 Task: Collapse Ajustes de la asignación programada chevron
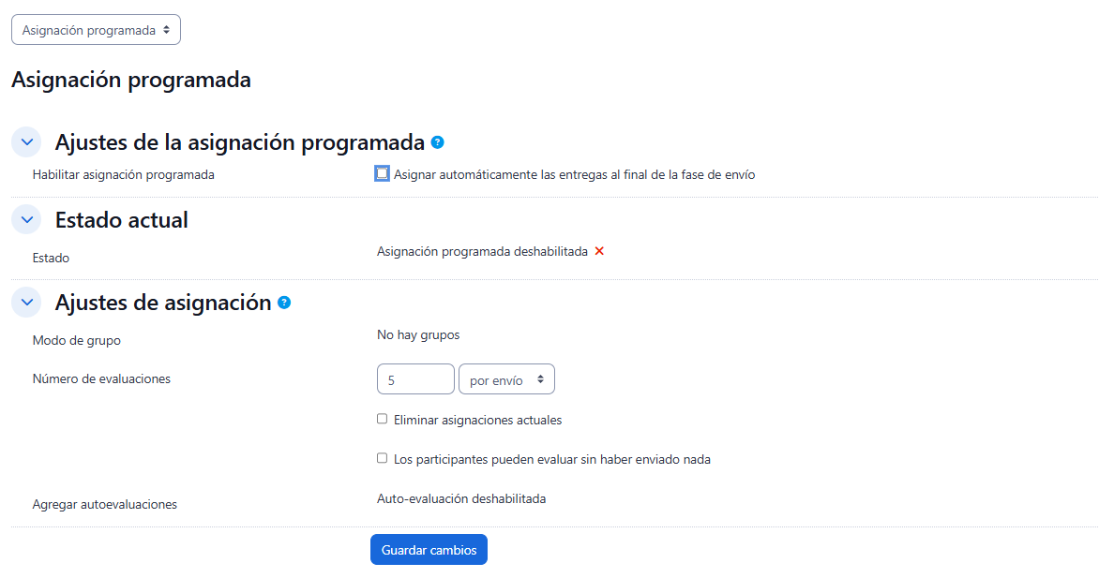26,142
